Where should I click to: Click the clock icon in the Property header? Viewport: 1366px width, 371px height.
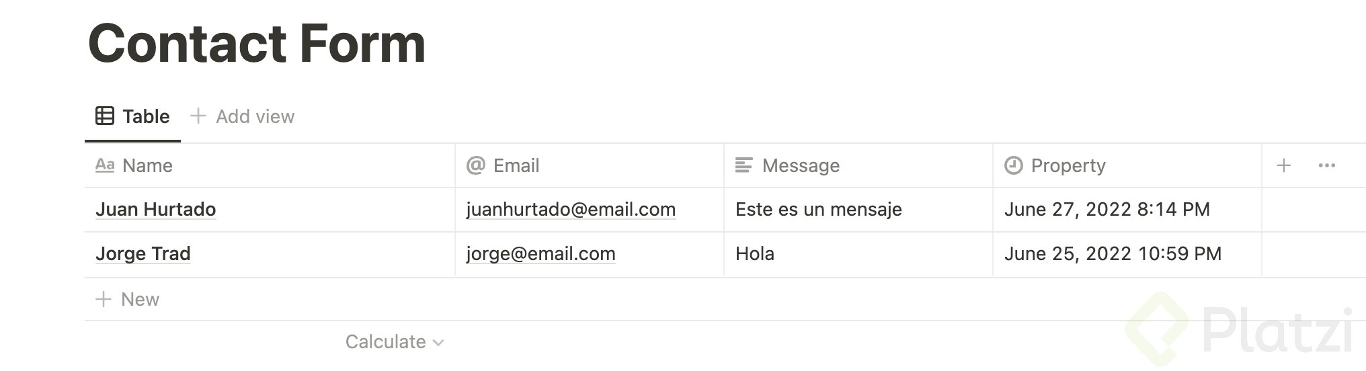[1013, 165]
